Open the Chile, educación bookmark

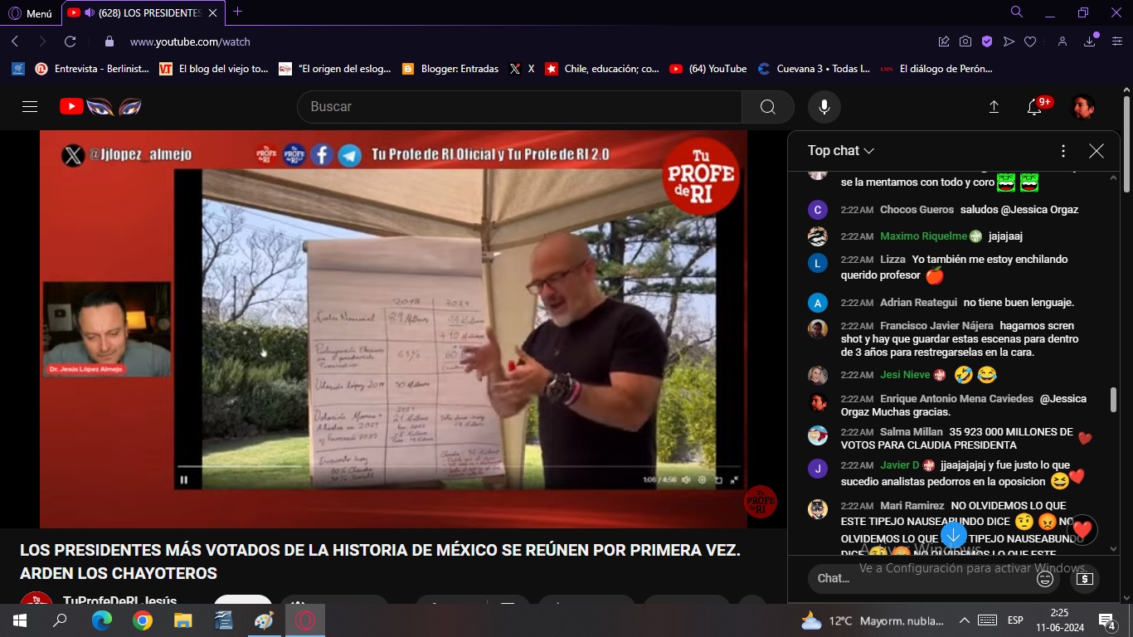(602, 69)
